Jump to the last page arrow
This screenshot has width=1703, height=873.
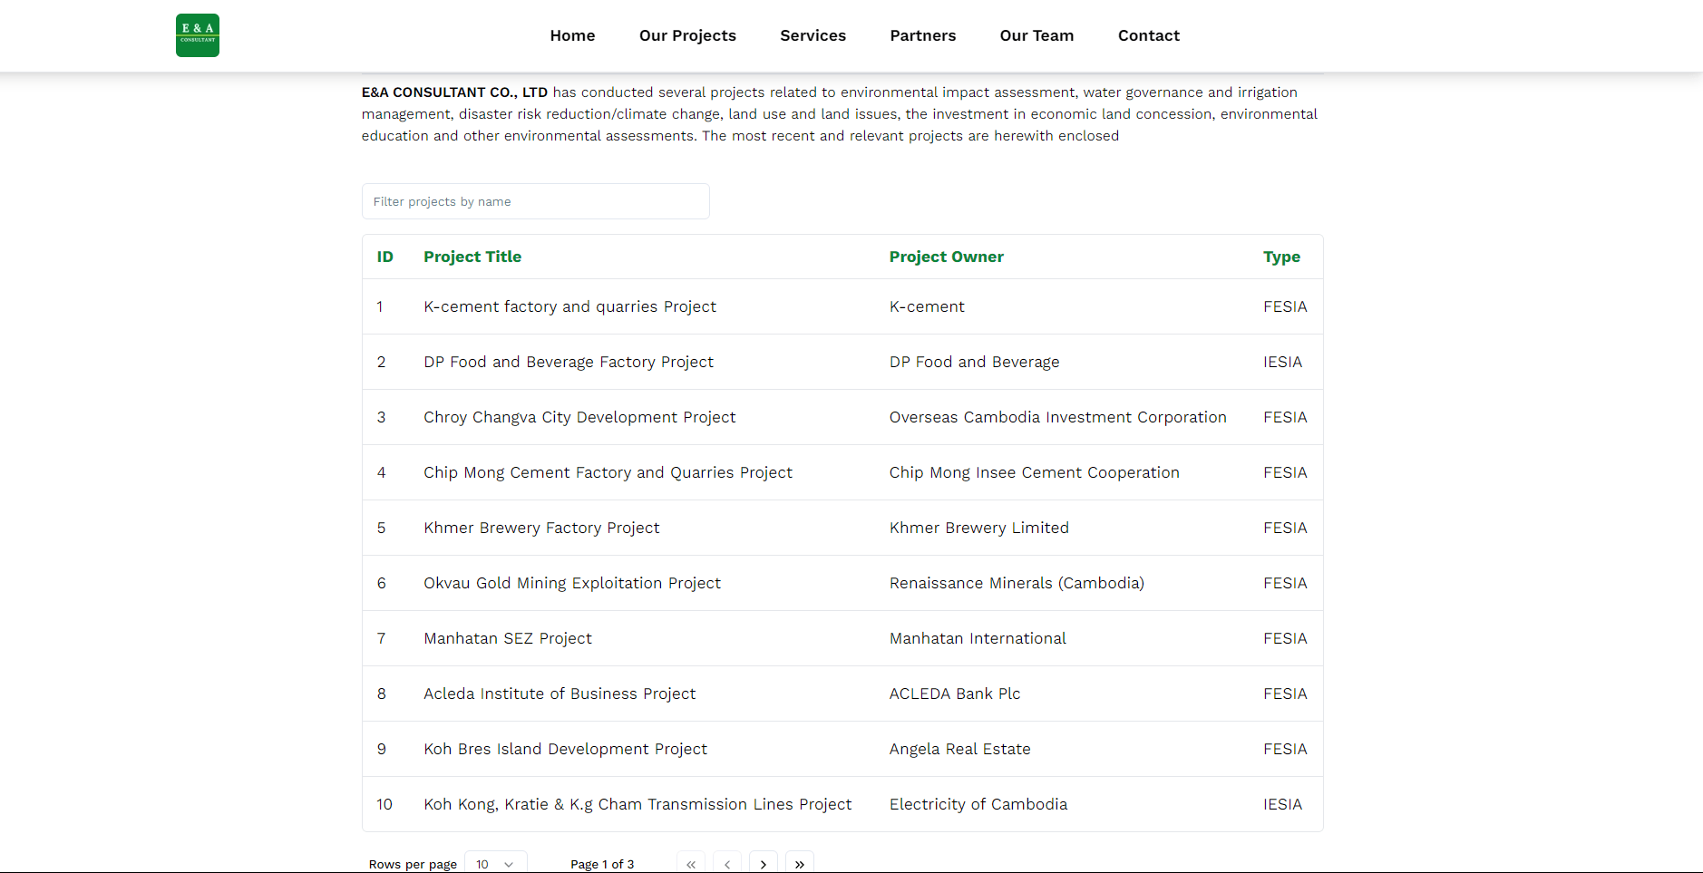[x=799, y=864]
